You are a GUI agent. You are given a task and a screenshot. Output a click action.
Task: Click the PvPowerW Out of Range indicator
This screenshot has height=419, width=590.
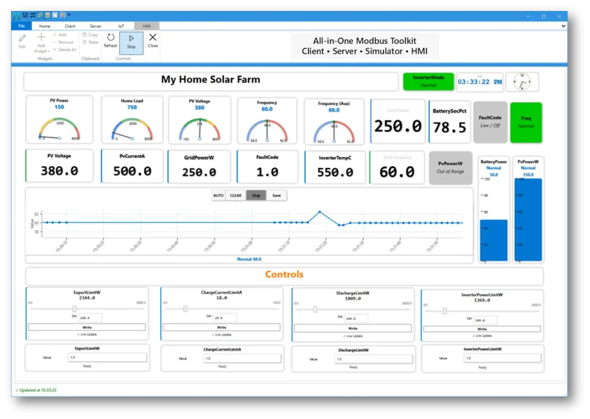pos(451,167)
